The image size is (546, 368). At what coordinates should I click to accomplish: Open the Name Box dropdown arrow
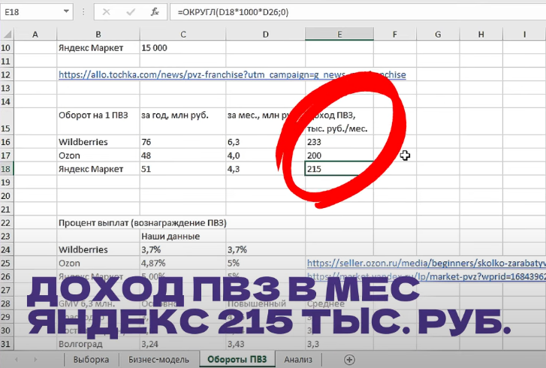pos(66,12)
